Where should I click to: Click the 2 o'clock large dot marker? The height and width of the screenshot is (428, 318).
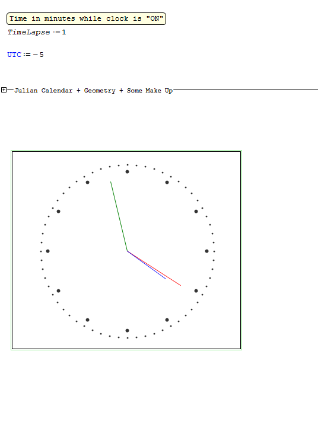pyautogui.click(x=196, y=211)
